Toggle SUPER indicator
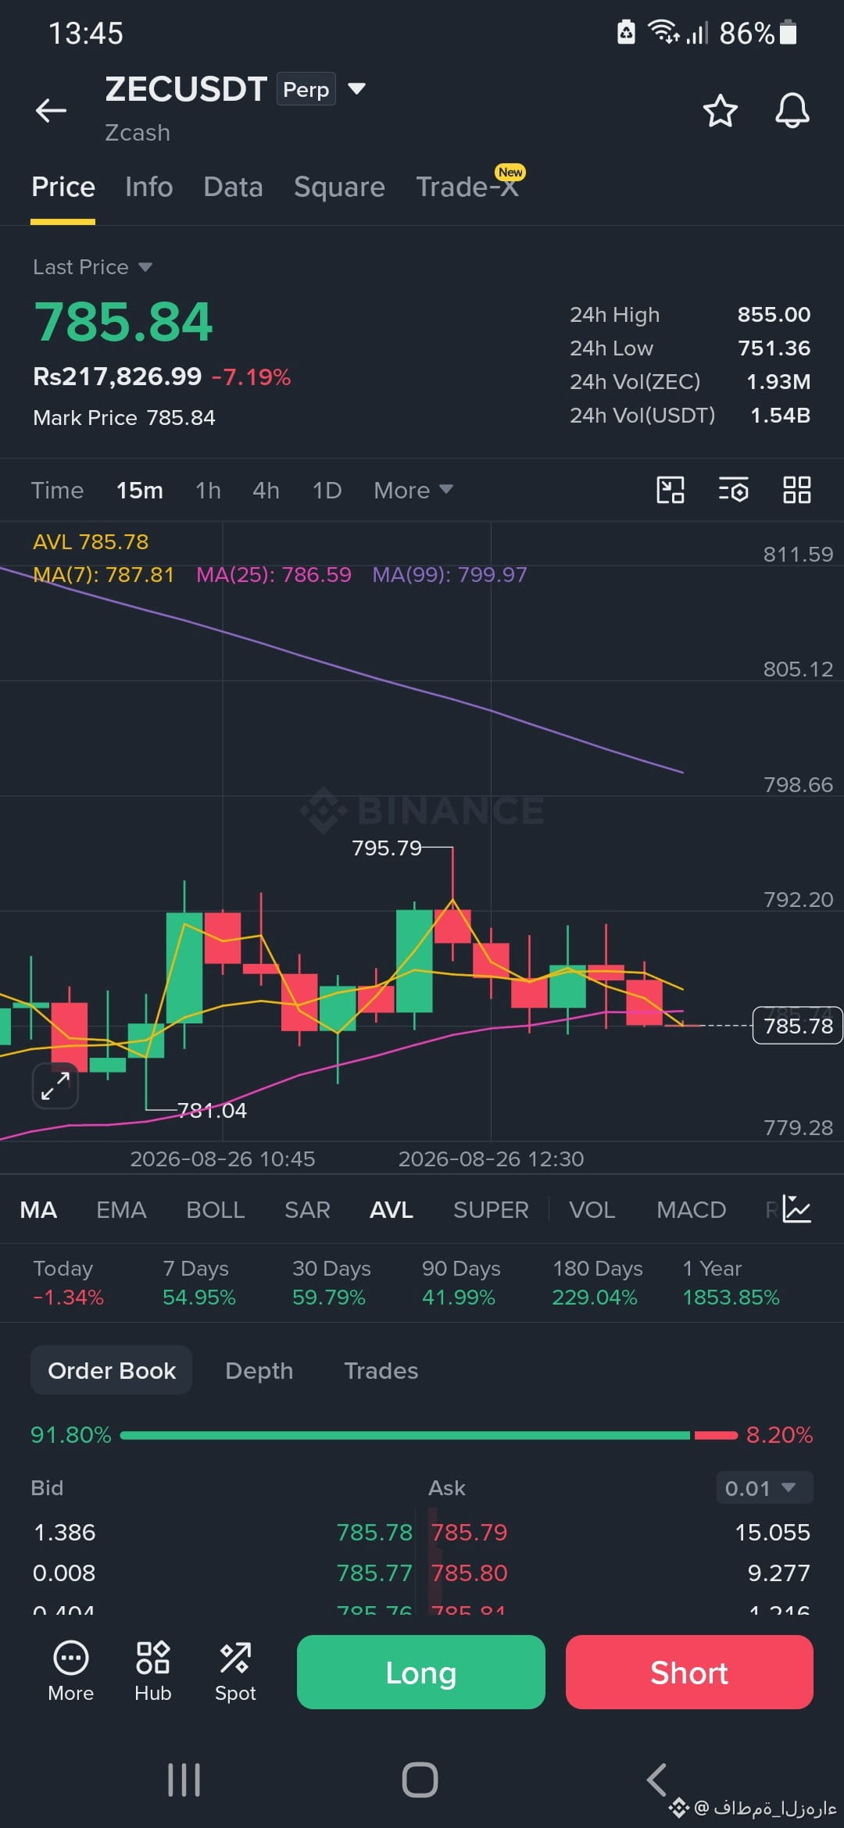This screenshot has height=1828, width=844. [x=491, y=1209]
